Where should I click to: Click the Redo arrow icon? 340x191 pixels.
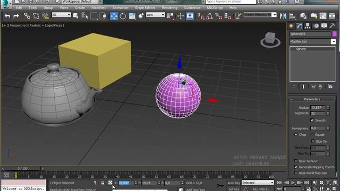[x=16, y=16]
